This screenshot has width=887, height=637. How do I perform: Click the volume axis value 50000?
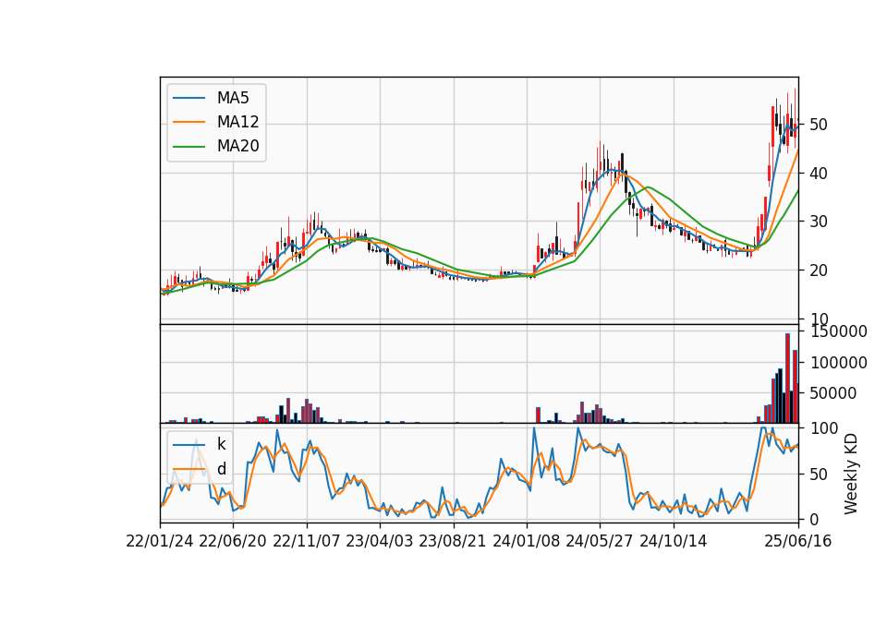tap(833, 393)
